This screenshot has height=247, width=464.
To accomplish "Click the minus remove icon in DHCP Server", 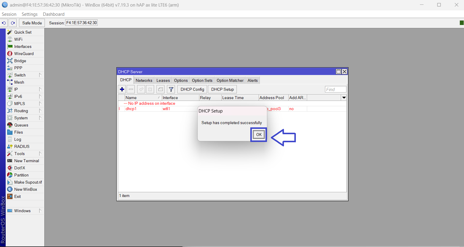I will click(131, 89).
